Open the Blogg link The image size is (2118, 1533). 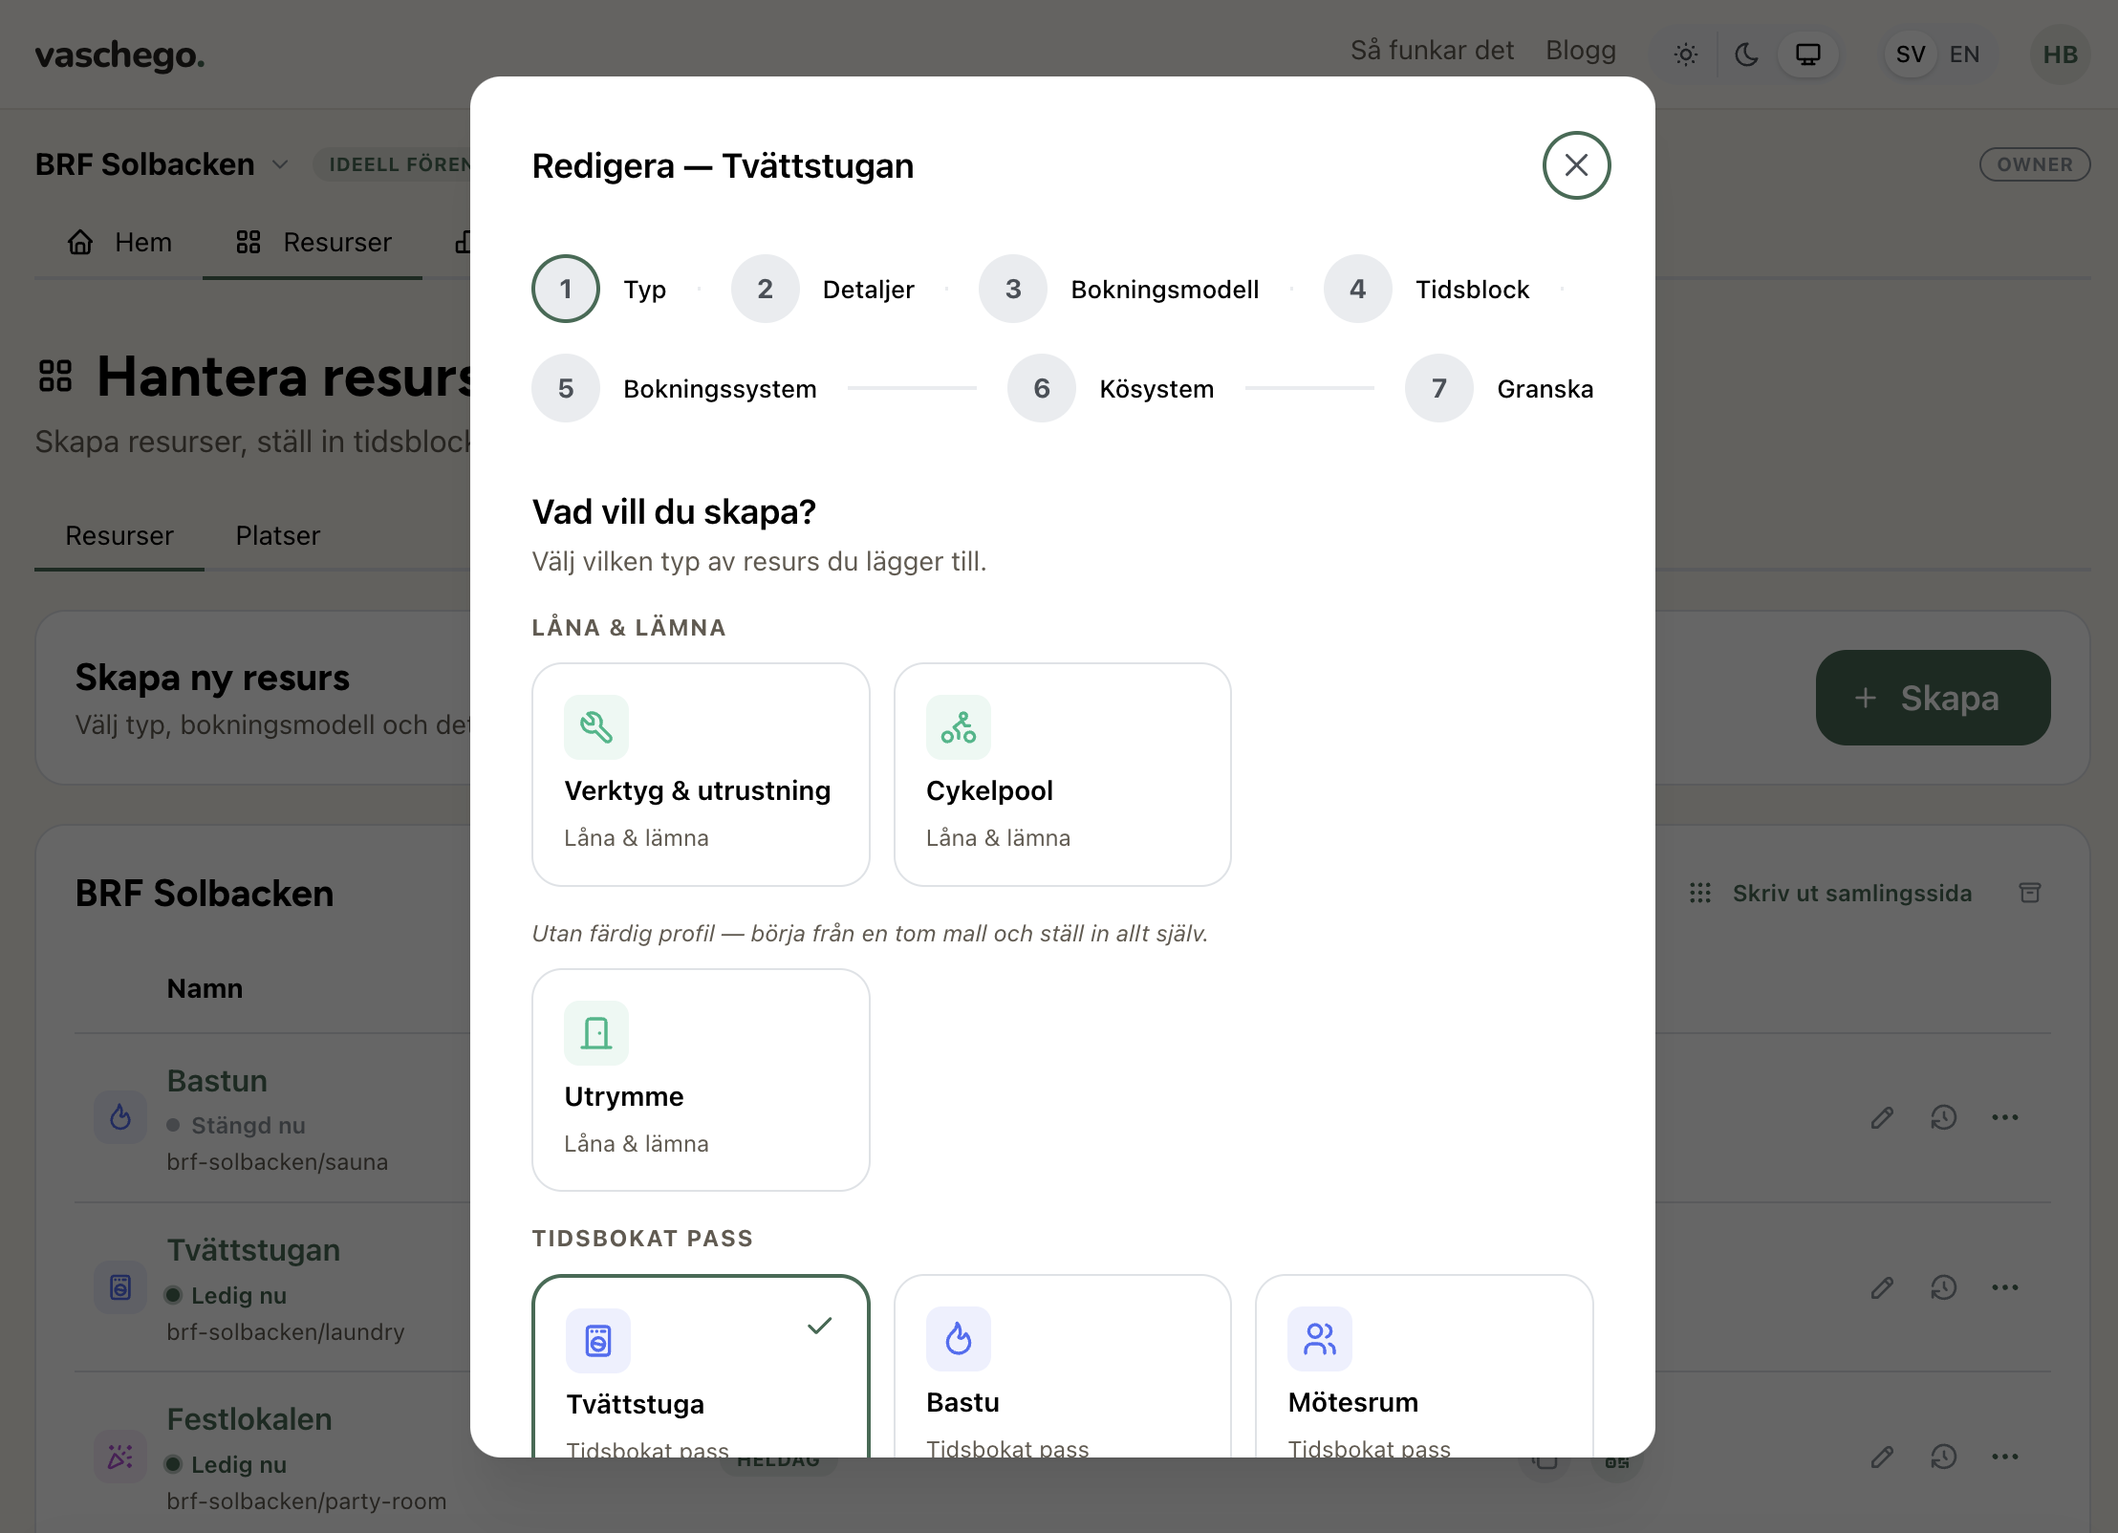1581,50
